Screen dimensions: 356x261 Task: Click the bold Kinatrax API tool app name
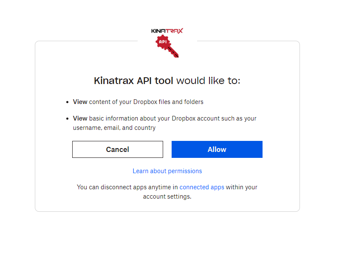[x=133, y=81]
